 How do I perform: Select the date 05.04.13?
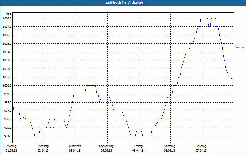coord(138,151)
